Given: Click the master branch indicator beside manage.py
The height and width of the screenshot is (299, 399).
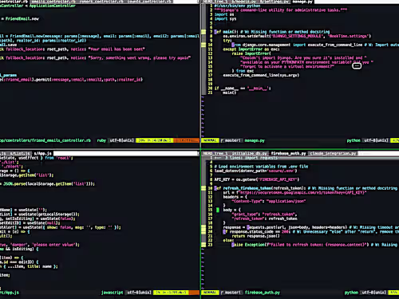Looking at the screenshot, I should coord(231,140).
